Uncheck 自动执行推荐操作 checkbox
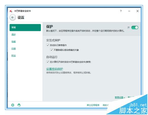Screen dimensions: 148x115 click(48, 45)
